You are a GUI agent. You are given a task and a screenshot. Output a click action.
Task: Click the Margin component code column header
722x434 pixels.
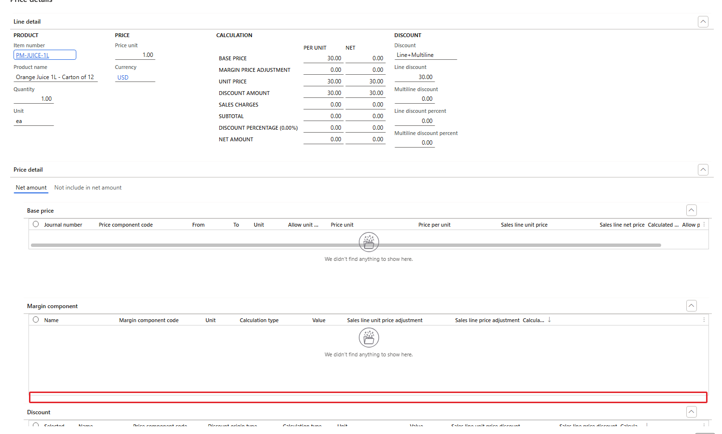click(149, 320)
